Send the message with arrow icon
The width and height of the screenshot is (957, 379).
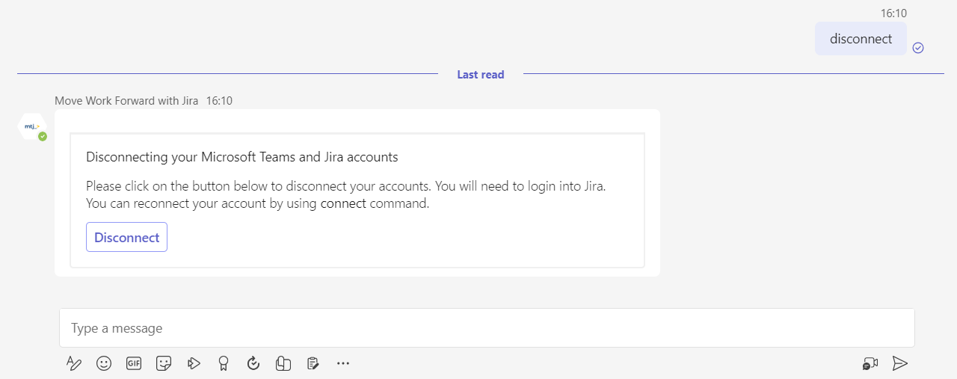tap(900, 363)
